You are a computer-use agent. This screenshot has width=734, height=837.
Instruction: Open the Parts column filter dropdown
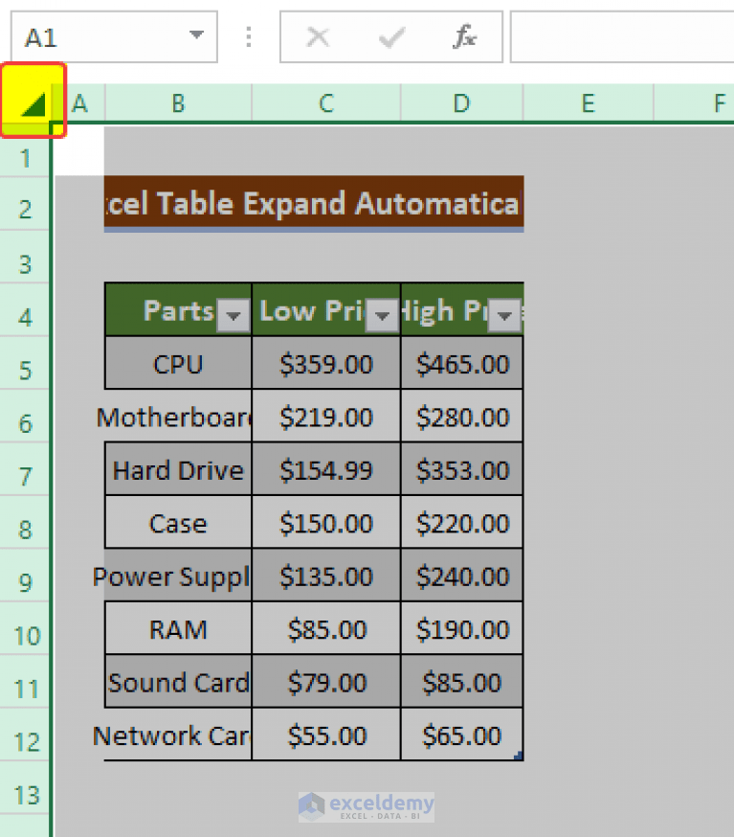click(234, 316)
